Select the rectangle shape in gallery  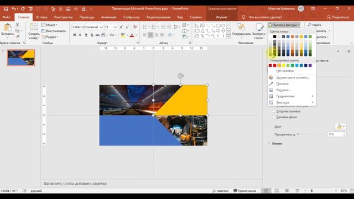[218, 25]
